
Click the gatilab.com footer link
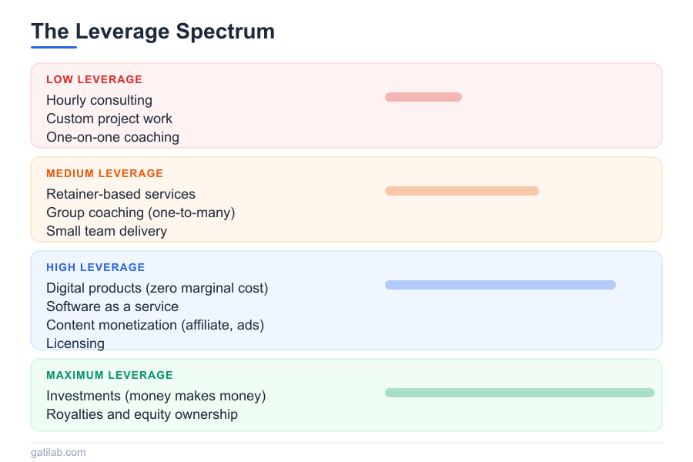(x=59, y=452)
